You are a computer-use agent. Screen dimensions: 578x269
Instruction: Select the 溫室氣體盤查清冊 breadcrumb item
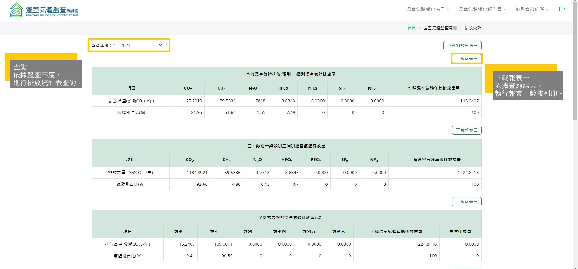[440, 28]
